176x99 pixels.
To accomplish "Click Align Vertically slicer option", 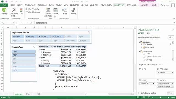I will pyautogui.click(x=32, y=9).
